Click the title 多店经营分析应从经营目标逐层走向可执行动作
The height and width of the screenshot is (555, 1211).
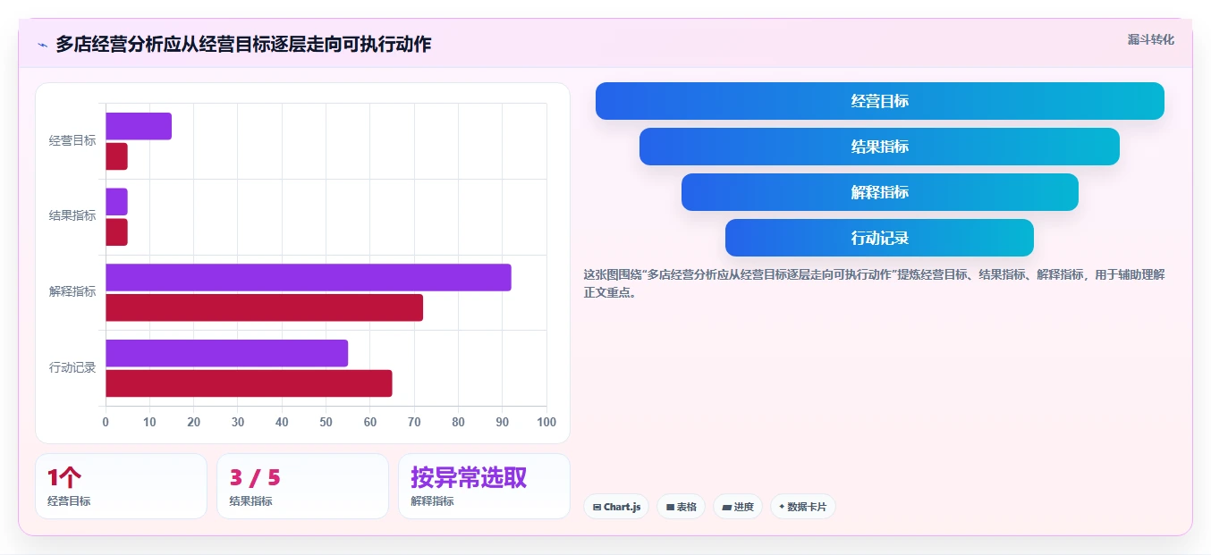tap(243, 45)
